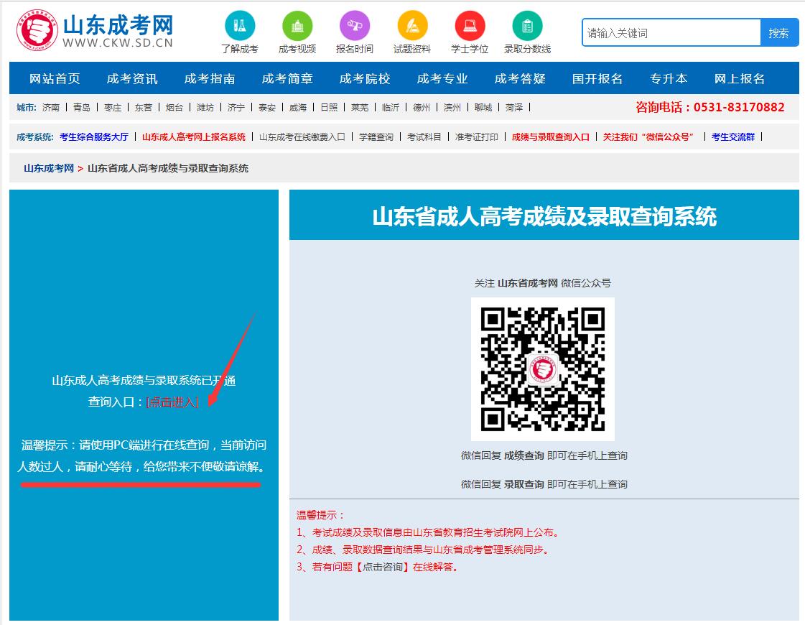Select the city 日照
Image resolution: width=805 pixels, height=625 pixels.
coord(329,107)
